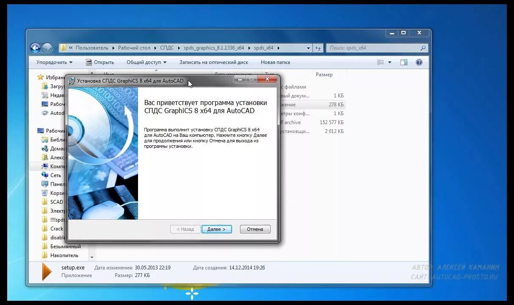Open the Общий доступ menu

[146, 62]
